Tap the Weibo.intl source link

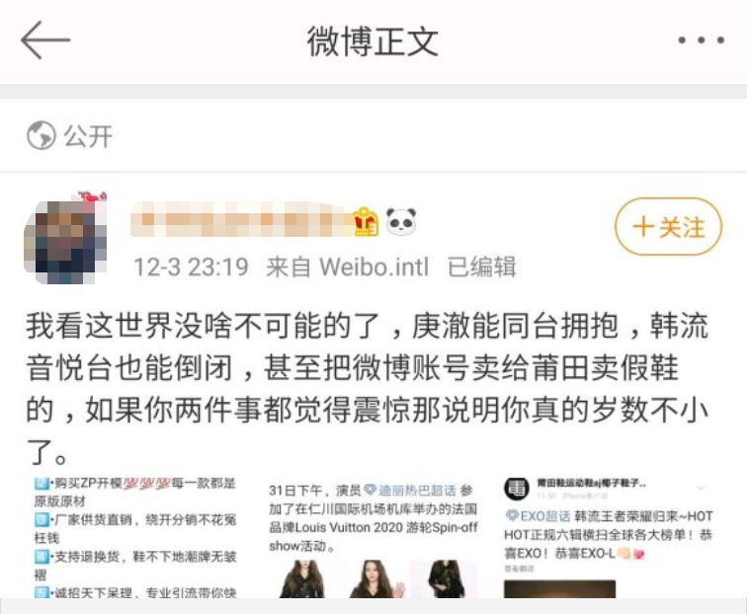click(x=375, y=267)
